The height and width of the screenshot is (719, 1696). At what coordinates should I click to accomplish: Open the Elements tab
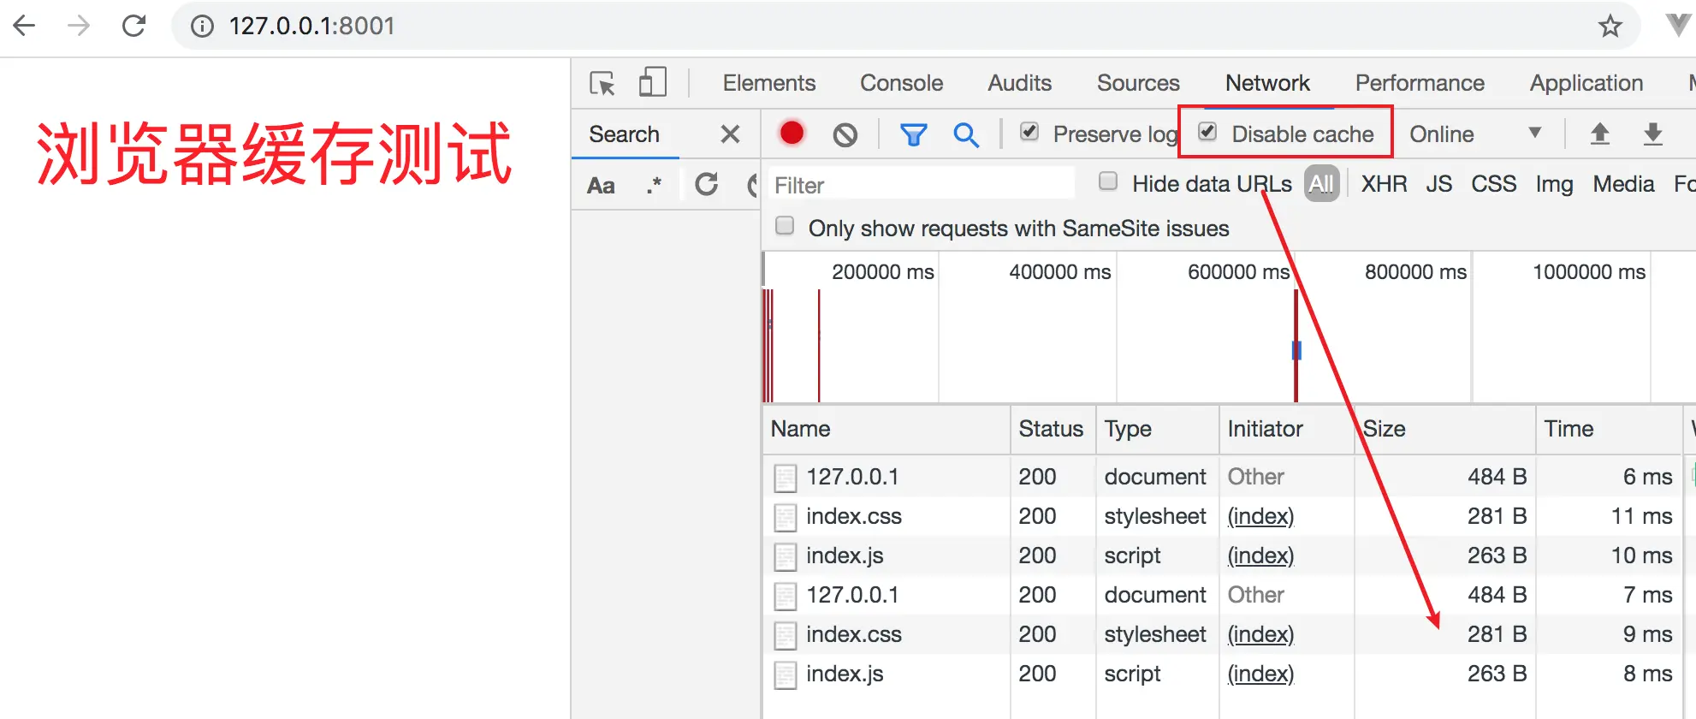[769, 83]
